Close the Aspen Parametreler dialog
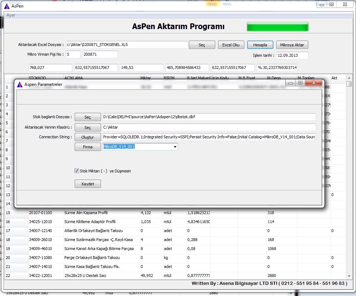 pos(314,83)
